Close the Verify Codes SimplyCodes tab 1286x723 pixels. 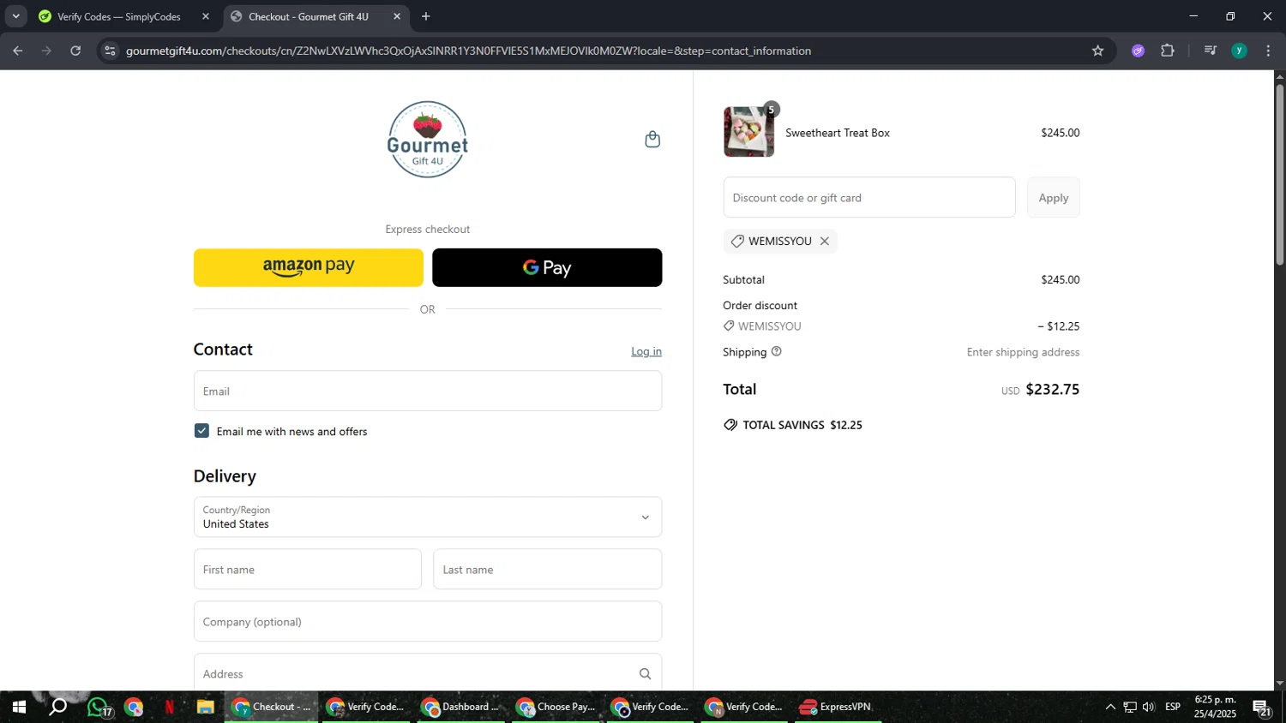(x=206, y=16)
